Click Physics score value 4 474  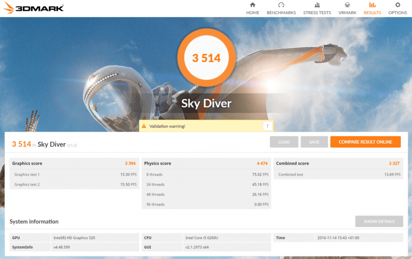point(262,163)
